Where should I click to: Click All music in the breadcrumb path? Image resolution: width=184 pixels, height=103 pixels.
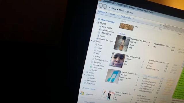[130, 12]
